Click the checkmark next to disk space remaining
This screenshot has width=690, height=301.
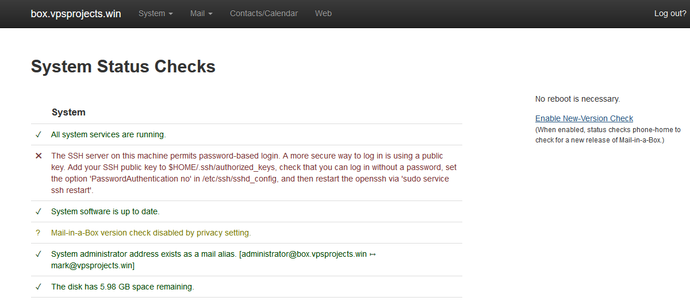point(39,287)
